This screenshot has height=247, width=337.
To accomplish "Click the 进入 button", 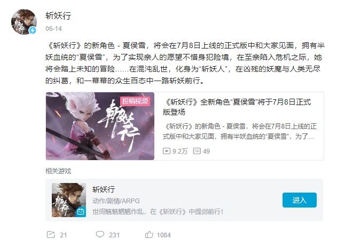I will 300,200.
